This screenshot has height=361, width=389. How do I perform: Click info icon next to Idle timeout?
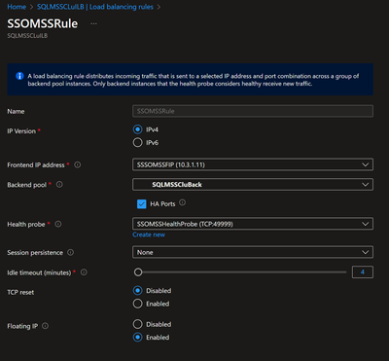pos(84,272)
